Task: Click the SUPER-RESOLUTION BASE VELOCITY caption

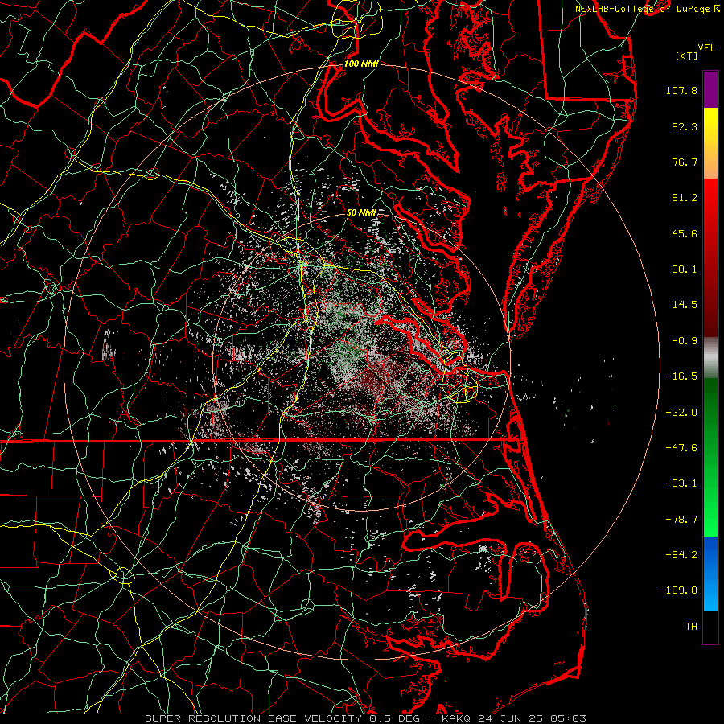Action: (254, 718)
